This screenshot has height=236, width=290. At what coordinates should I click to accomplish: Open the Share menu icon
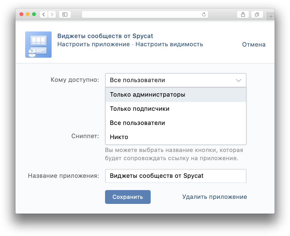(x=243, y=14)
